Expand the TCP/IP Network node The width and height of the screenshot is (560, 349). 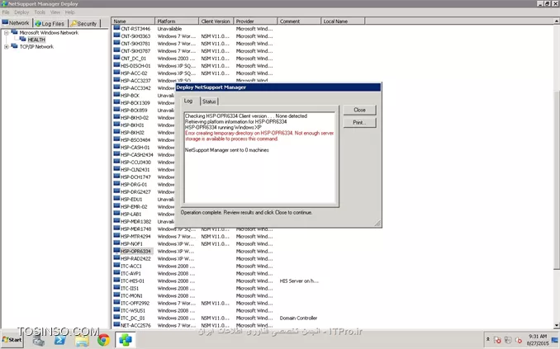[x=6, y=47]
